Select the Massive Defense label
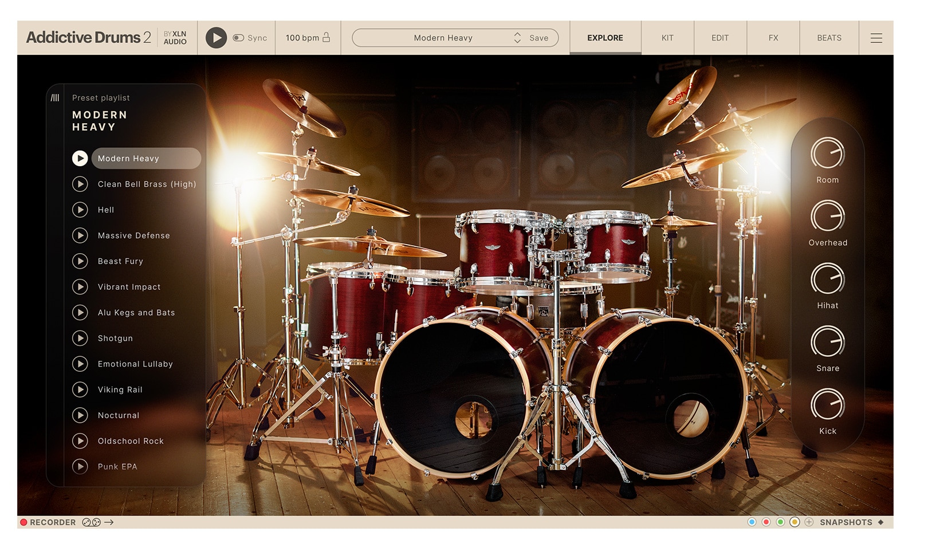This screenshot has height=547, width=928. coord(133,235)
